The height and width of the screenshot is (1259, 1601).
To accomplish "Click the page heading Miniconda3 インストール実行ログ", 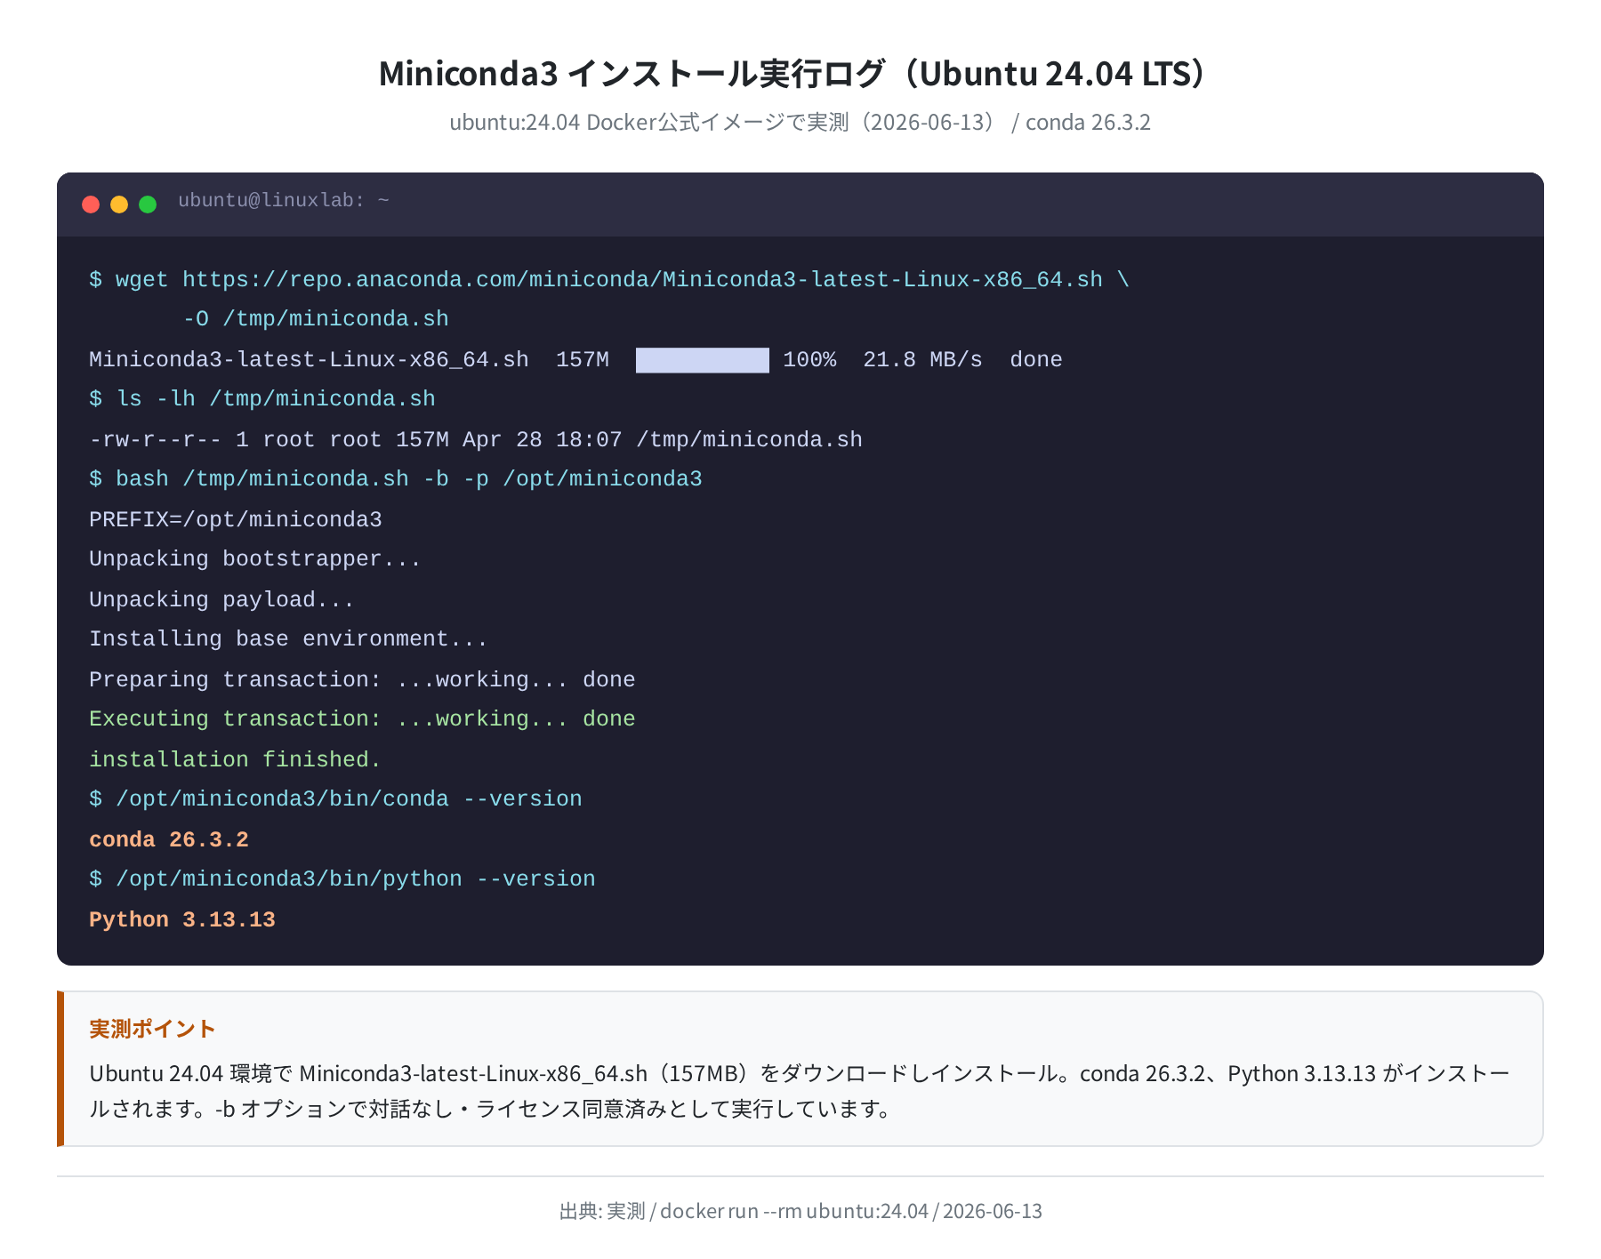I will point(800,73).
